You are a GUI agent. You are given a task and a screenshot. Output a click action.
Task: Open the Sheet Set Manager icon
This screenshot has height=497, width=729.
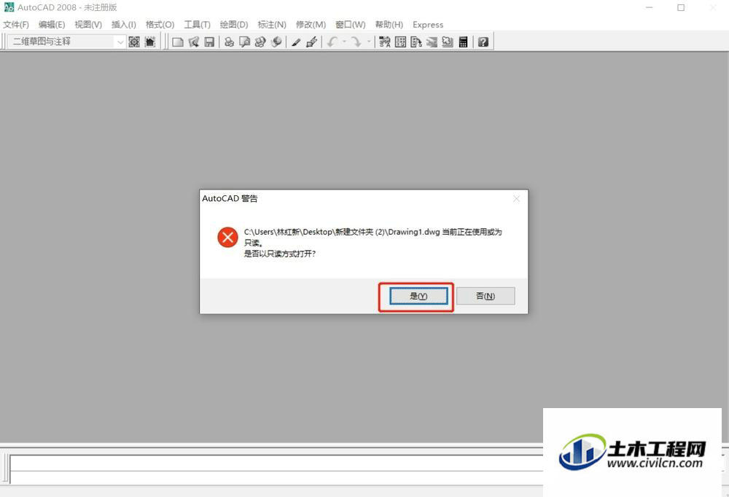tap(432, 42)
